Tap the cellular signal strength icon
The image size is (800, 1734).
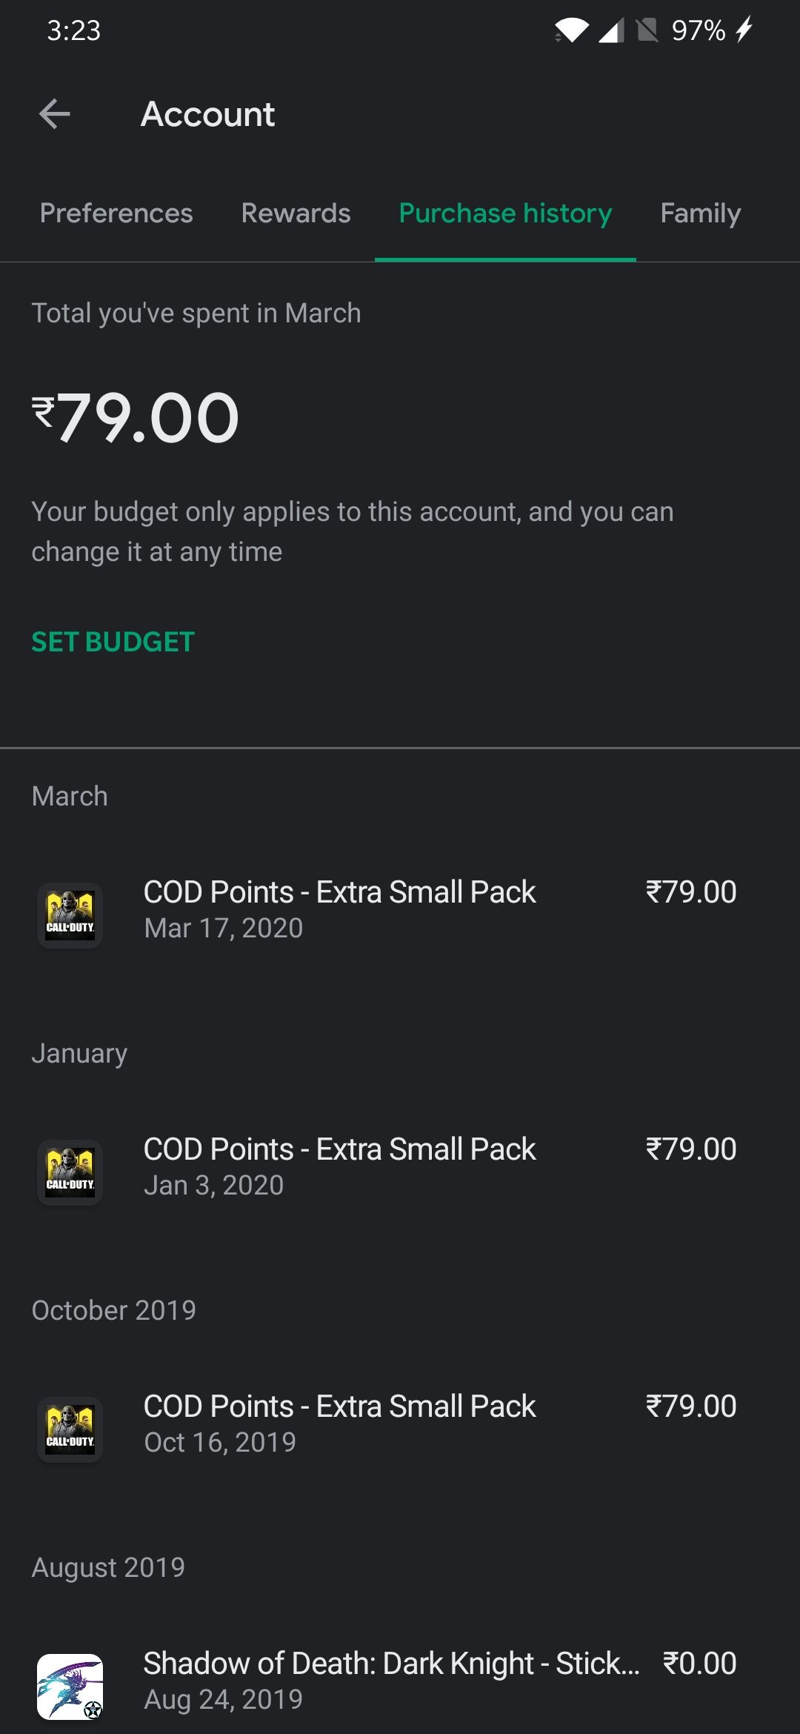pos(611,31)
